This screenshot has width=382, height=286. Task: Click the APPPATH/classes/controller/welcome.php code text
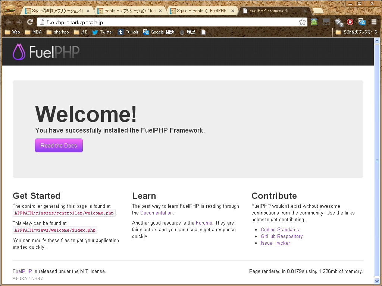pyautogui.click(x=64, y=213)
